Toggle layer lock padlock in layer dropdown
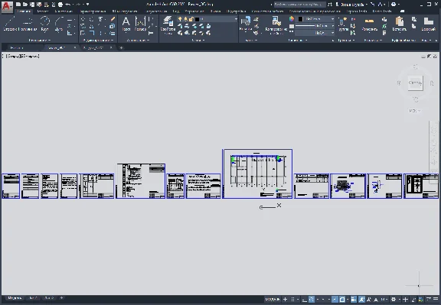This screenshot has height=305, width=441. coord(191,19)
